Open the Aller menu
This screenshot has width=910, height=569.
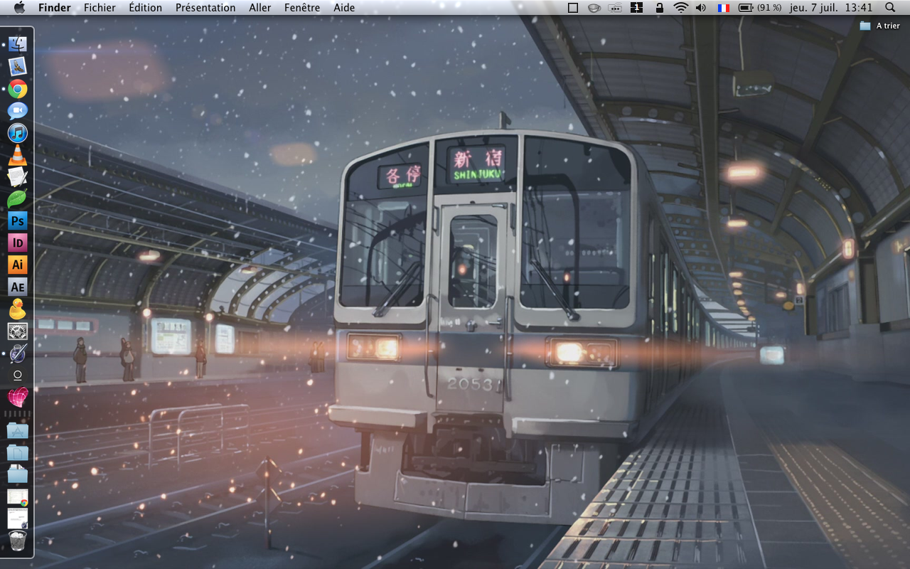[260, 8]
